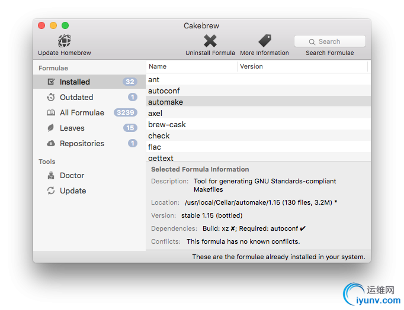Screen dimensions: 404x310
Task: Select Outdated formulae list
Action: pyautogui.click(x=89, y=97)
